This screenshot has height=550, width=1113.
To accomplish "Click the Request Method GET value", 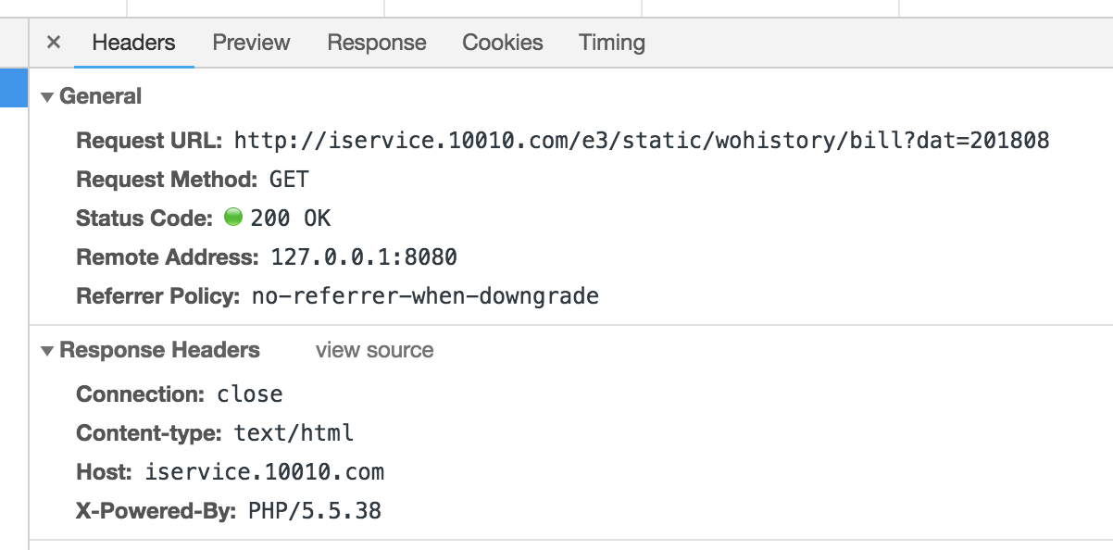I will click(x=289, y=180).
